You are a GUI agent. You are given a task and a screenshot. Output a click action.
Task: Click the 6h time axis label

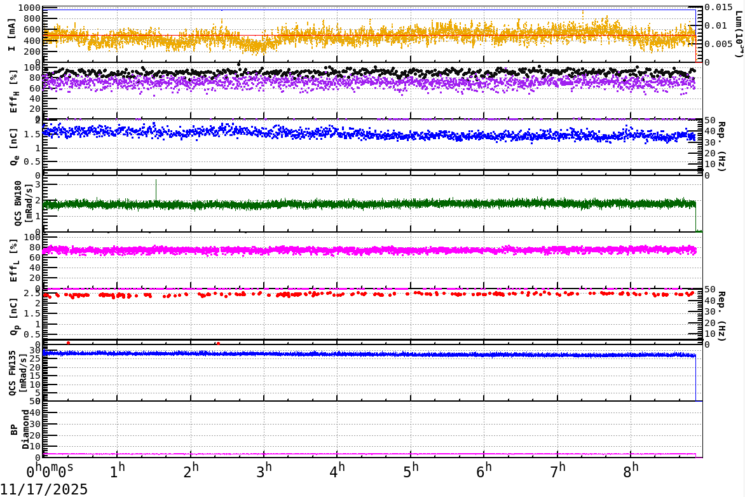tap(484, 471)
